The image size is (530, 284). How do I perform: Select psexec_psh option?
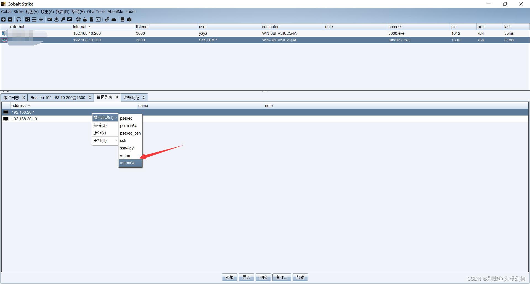click(x=130, y=133)
